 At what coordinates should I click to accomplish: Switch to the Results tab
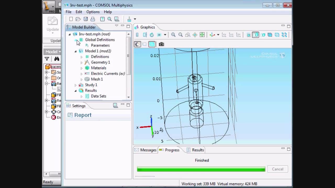pos(195,150)
